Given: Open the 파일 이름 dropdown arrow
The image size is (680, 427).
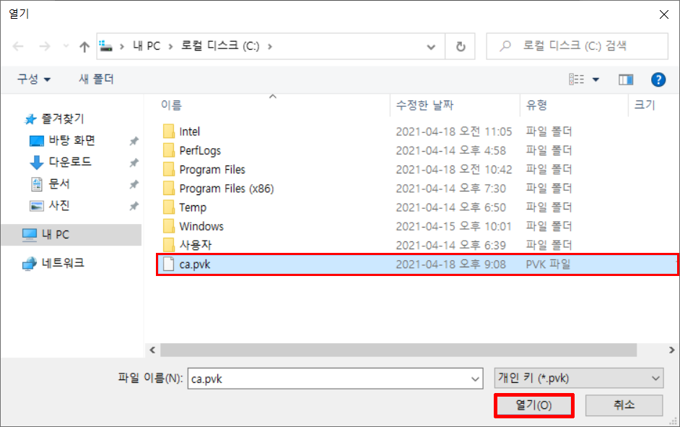Looking at the screenshot, I should pos(475,379).
